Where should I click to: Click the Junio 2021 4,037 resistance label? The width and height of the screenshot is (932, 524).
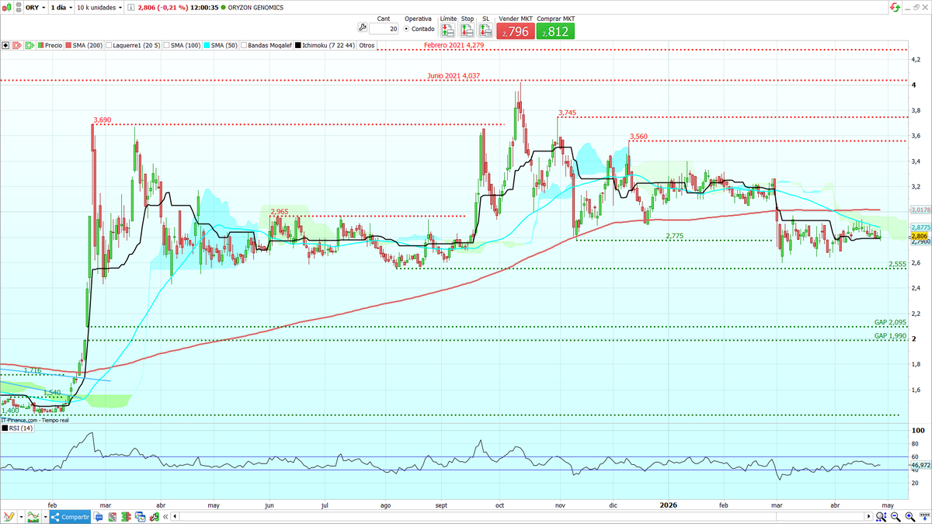pos(454,76)
